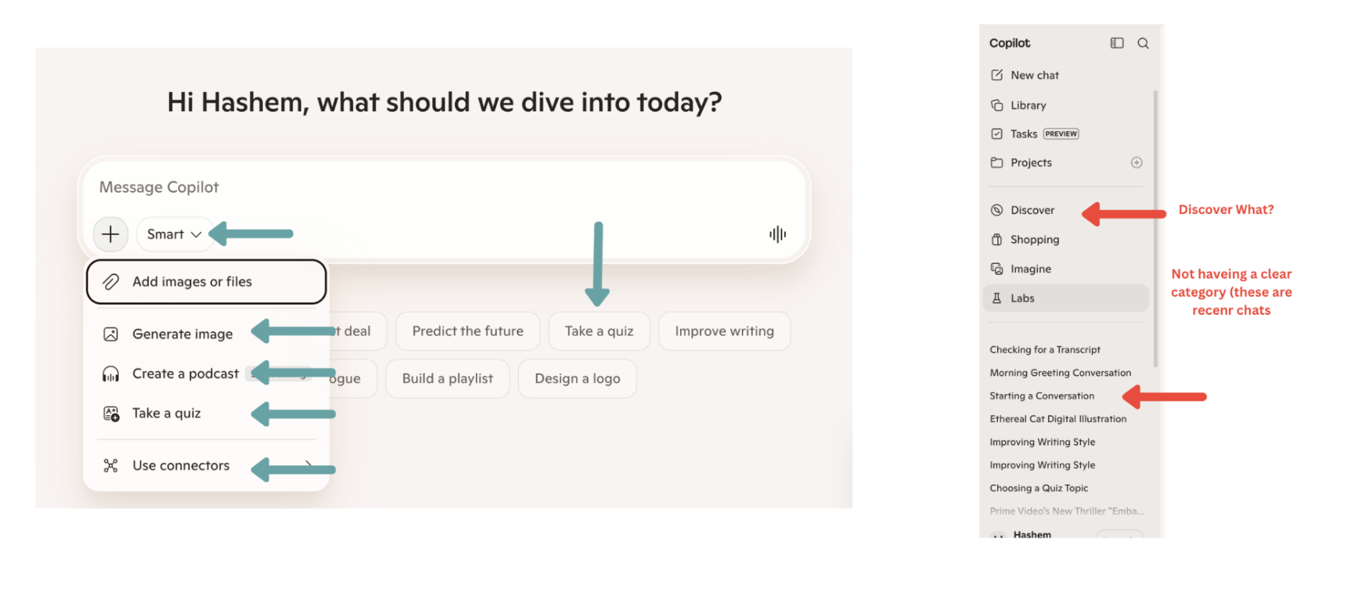
Task: Focus the Message Copilot input field
Action: pos(444,188)
